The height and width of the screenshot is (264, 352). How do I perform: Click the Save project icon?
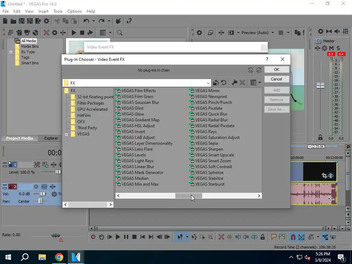(22, 21)
